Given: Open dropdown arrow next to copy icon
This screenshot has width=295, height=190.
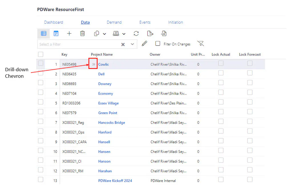Looking at the screenshot, I should click(x=104, y=34).
